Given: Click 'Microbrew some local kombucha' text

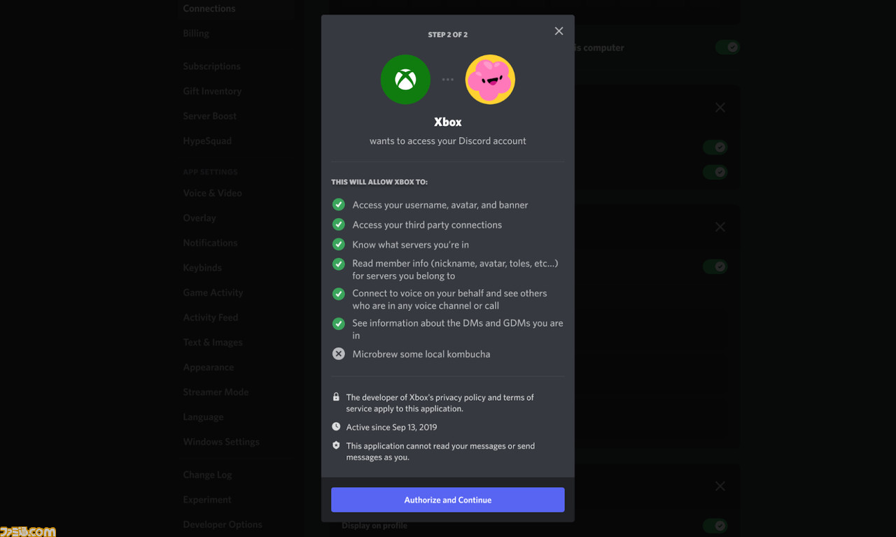Looking at the screenshot, I should coord(421,354).
